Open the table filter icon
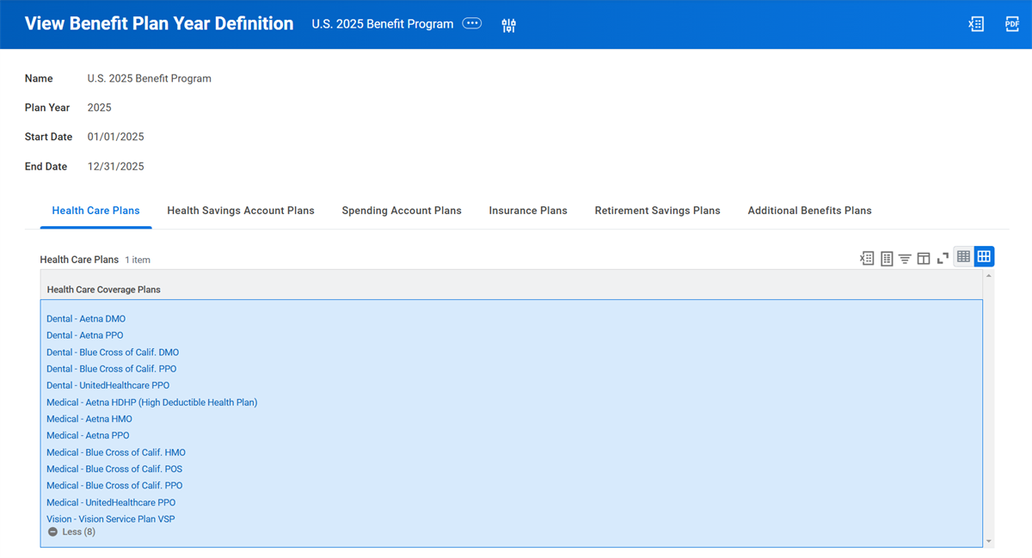This screenshot has width=1032, height=558. 905,258
